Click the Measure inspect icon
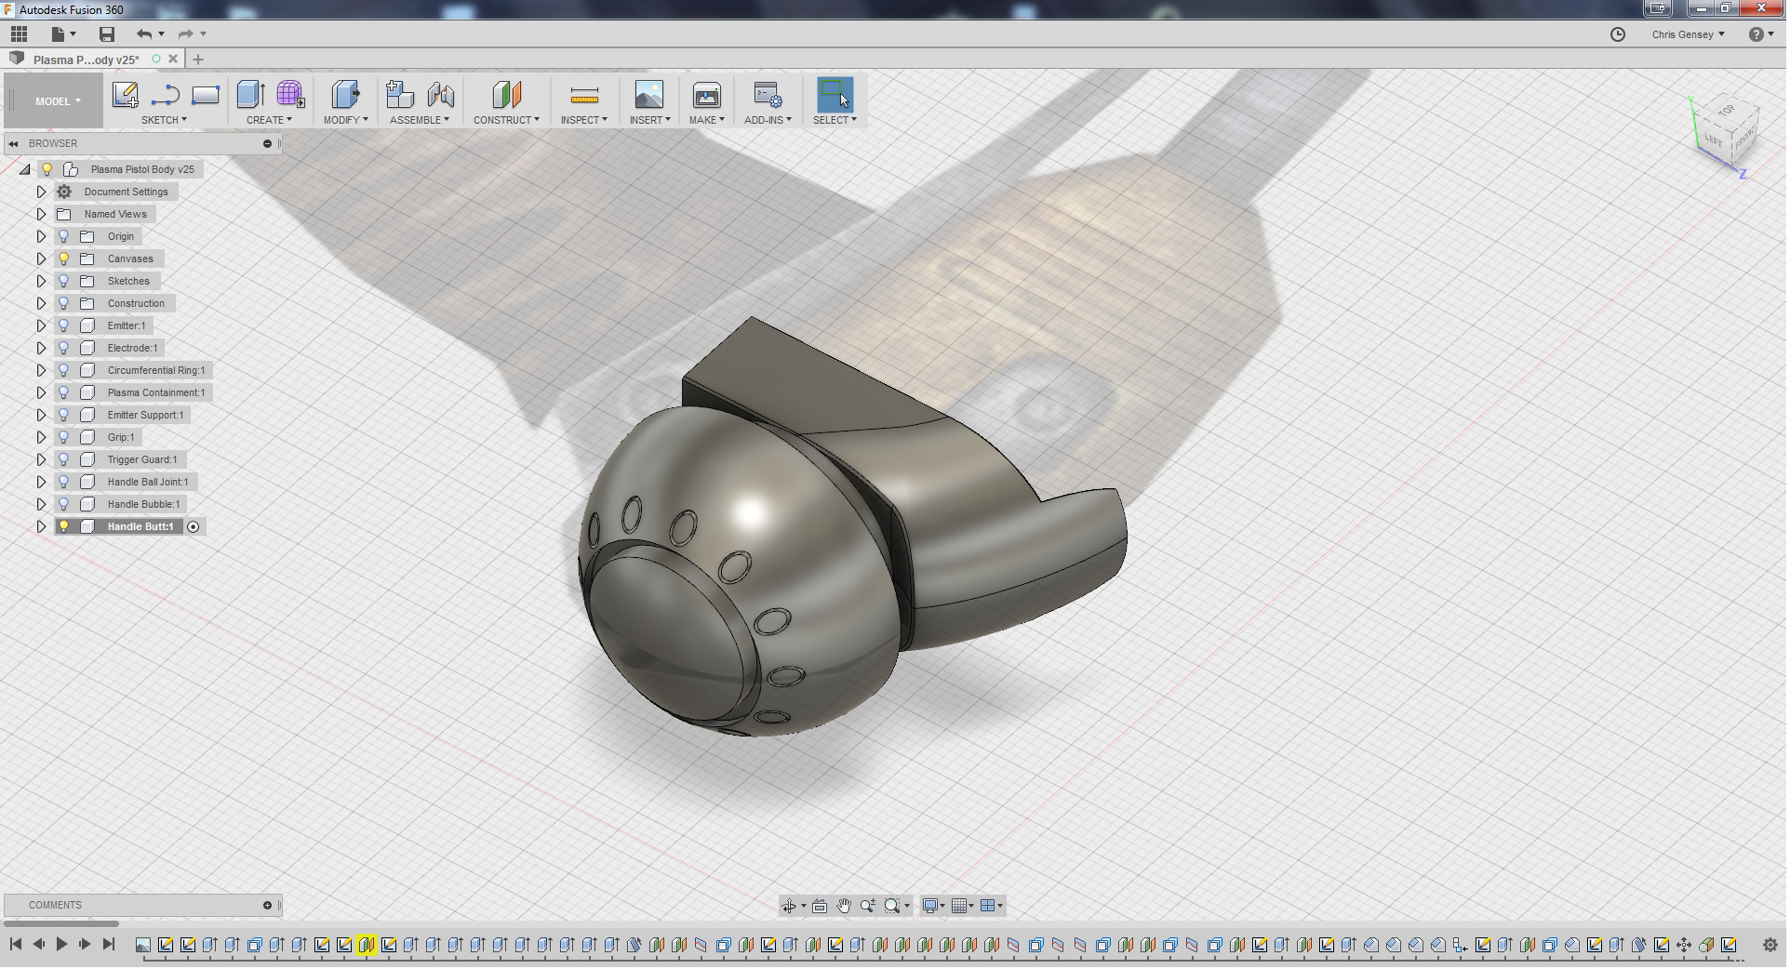Viewport: 1790px width, 969px height. click(584, 95)
